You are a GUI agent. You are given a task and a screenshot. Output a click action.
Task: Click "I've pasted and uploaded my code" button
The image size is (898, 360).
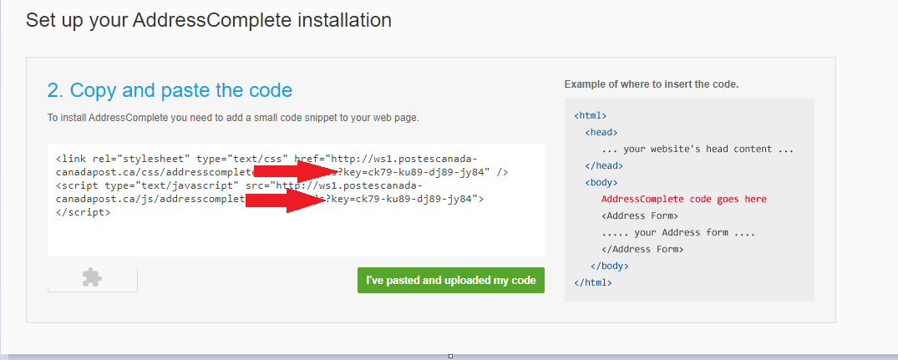click(x=451, y=281)
